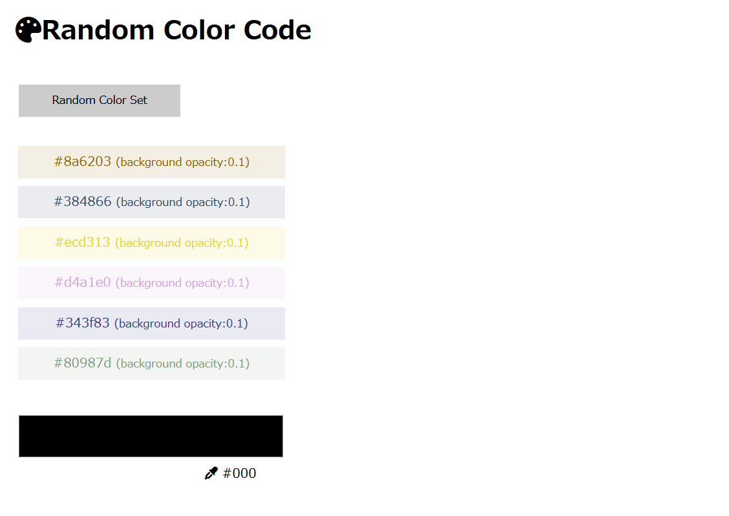729x516 pixels.
Task: Click the eyedropper icon next to #000
Action: [x=211, y=474]
